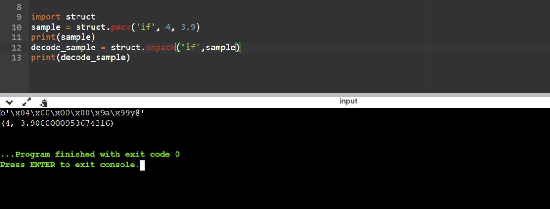Click 'print(decode_sample)' on line 13

(x=81, y=58)
